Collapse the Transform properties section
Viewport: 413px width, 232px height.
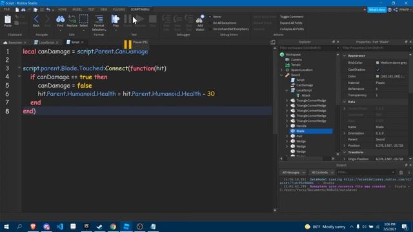[345, 152]
